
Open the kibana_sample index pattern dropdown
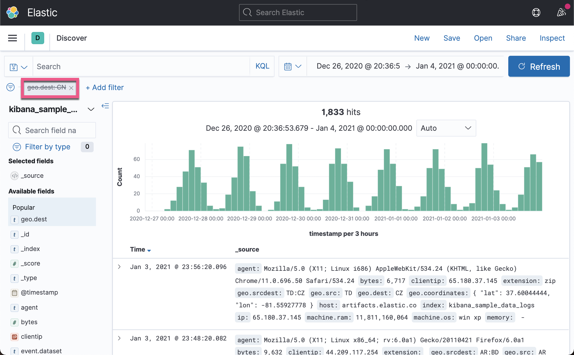[x=90, y=110]
